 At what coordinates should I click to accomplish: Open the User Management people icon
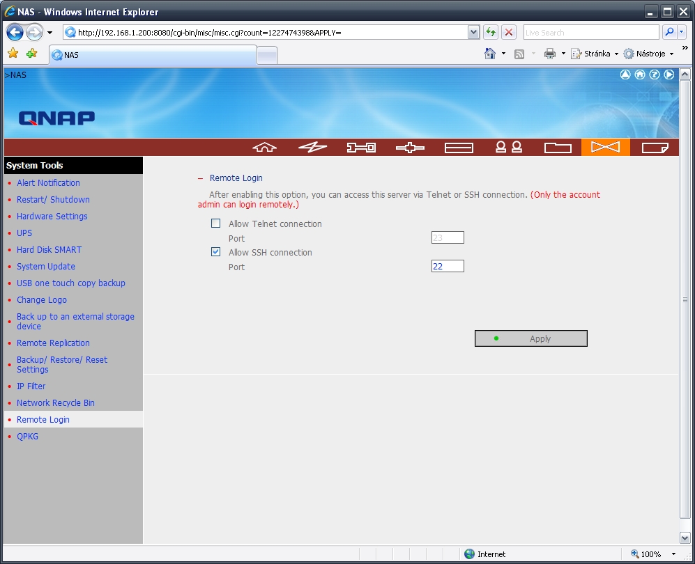coord(508,148)
